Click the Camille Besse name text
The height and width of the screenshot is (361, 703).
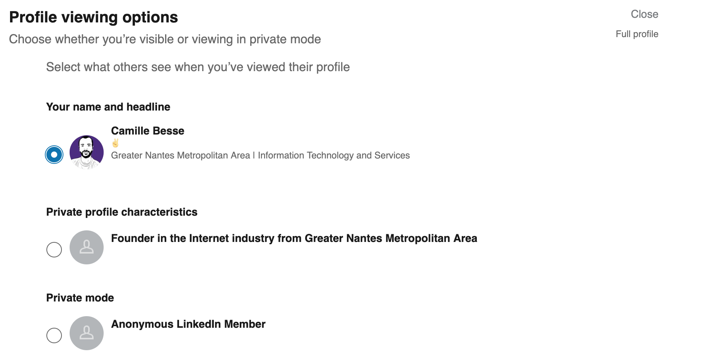click(x=148, y=131)
